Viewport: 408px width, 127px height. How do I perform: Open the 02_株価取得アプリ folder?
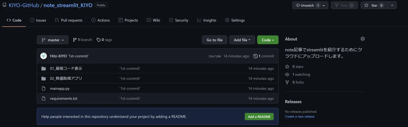pos(66,78)
